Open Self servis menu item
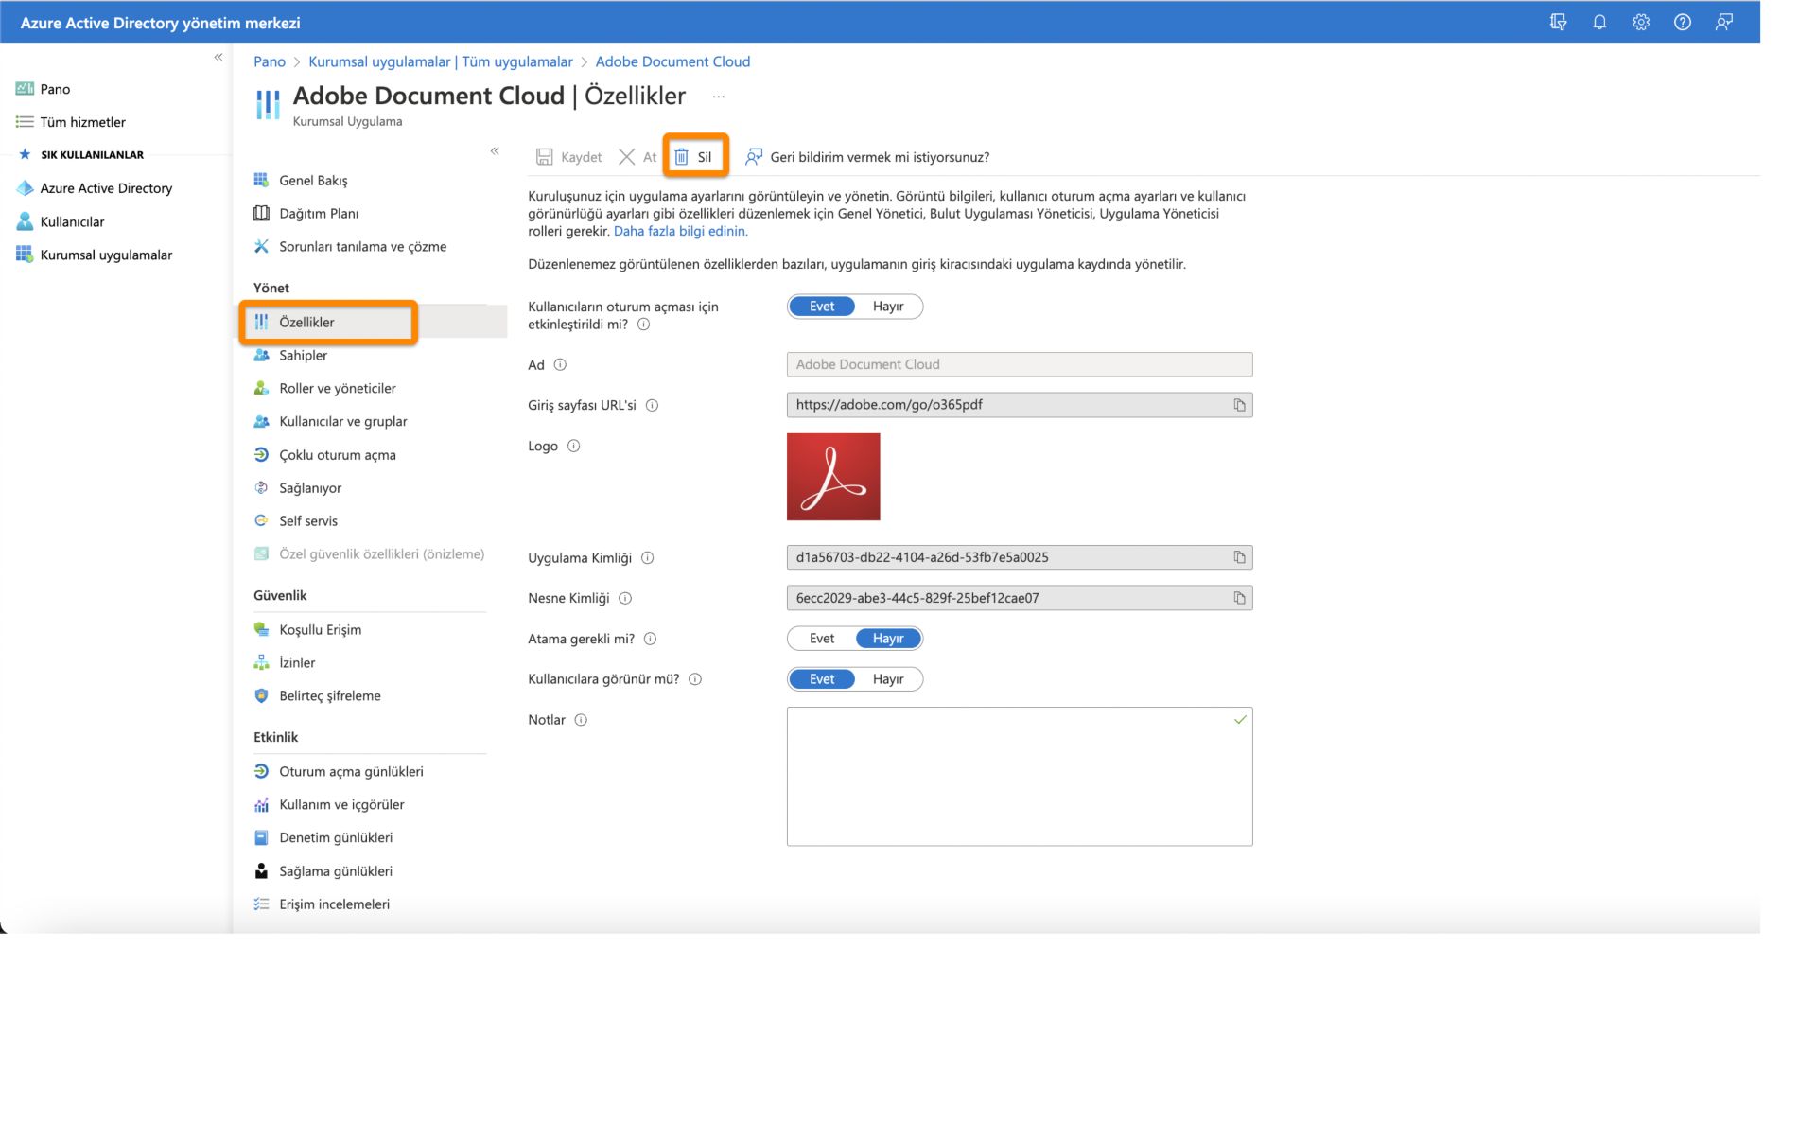The height and width of the screenshot is (1141, 1816). pos(307,521)
